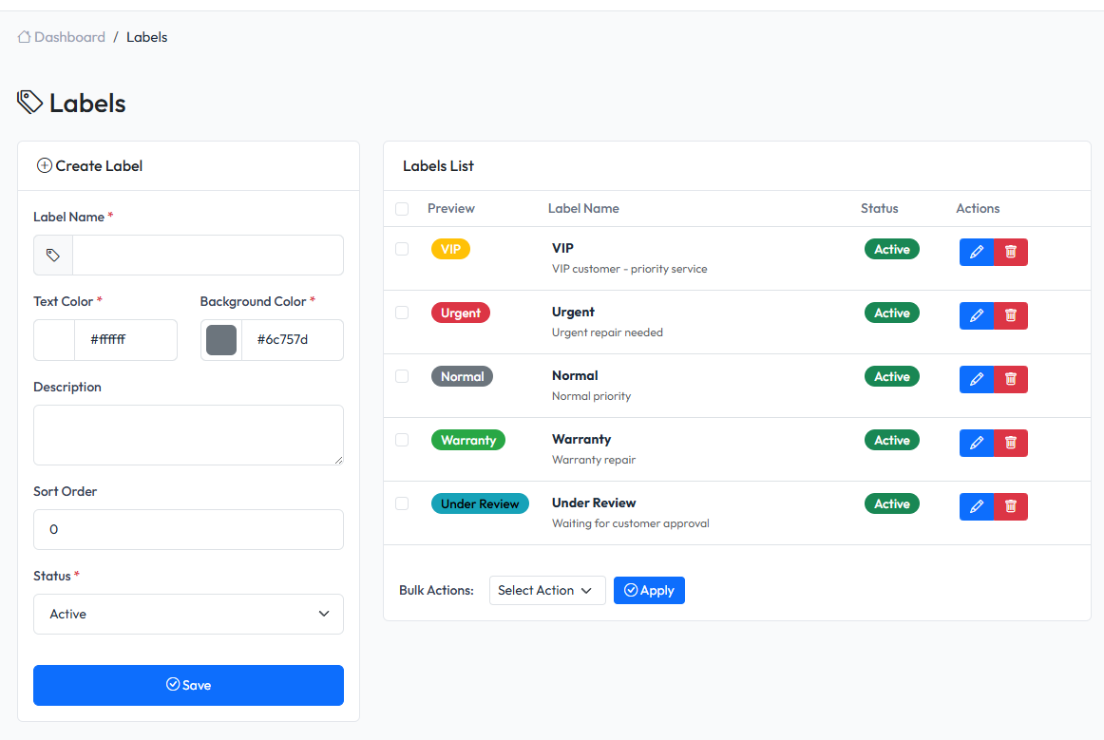Click inside the Description text area
1104x740 pixels.
[188, 435]
